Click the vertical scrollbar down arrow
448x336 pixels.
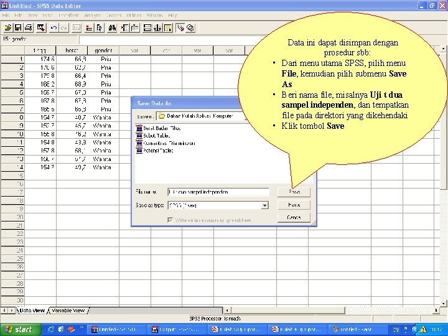point(444,304)
